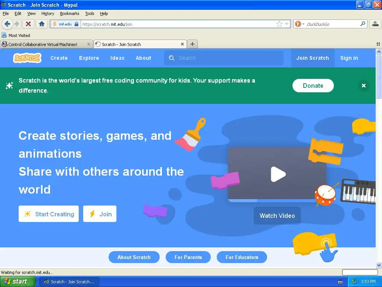382x287 pixels.
Task: Click Join Scratch in the top bar
Action: point(313,58)
